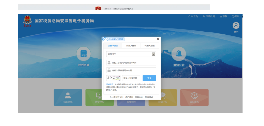Switch to 代理人登录 tab
264x126 pixels.
[149, 46]
